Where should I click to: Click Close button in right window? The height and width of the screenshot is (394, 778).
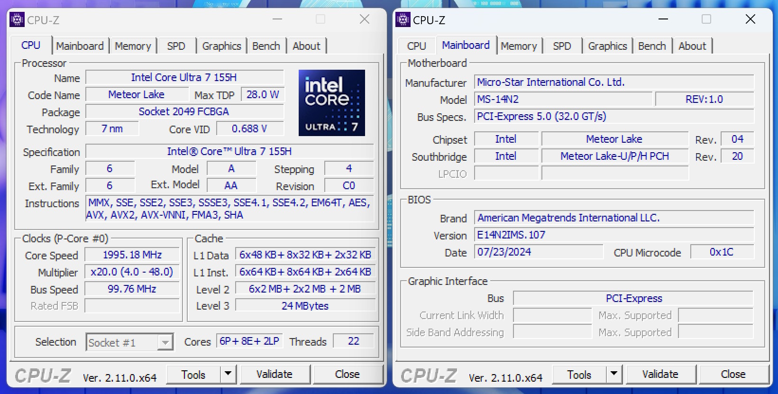pyautogui.click(x=733, y=374)
